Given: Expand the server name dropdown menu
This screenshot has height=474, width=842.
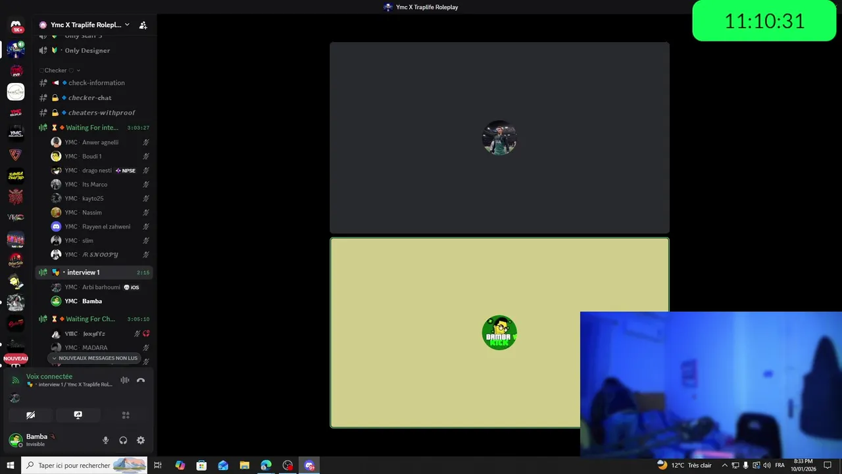Looking at the screenshot, I should [x=127, y=25].
